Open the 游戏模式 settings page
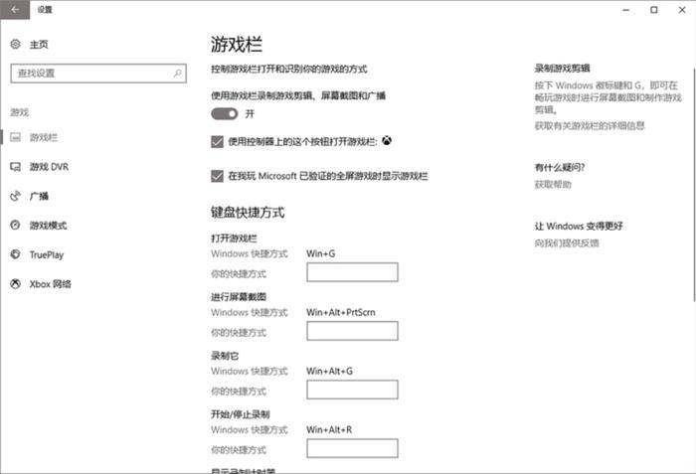Image resolution: width=696 pixels, height=474 pixels. pyautogui.click(x=48, y=226)
